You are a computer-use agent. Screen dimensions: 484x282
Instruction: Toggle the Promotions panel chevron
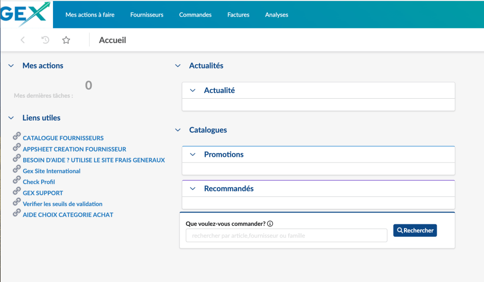(193, 154)
